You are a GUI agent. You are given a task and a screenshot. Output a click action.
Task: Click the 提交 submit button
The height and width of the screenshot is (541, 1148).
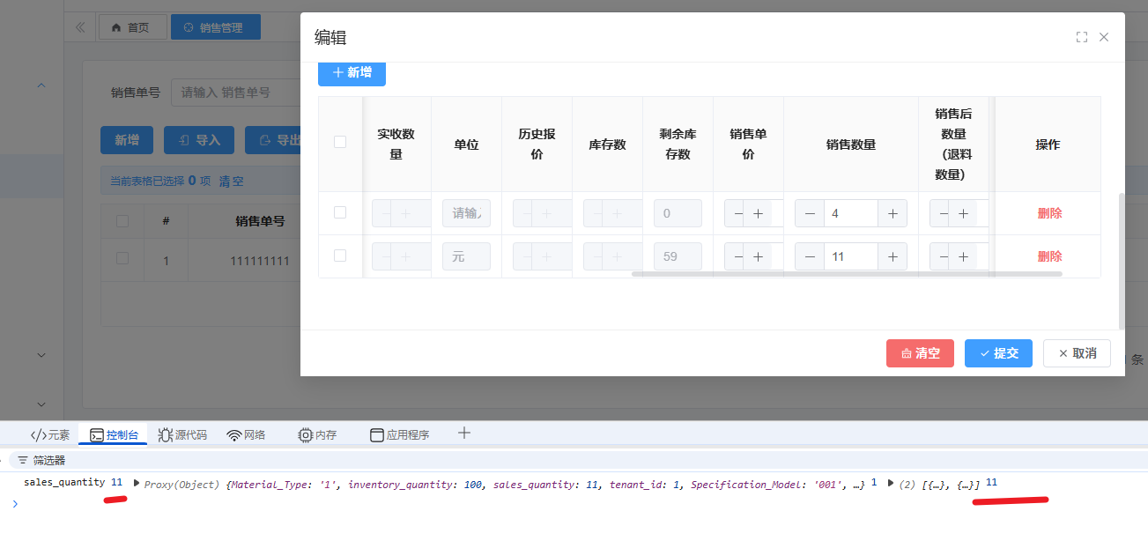click(x=998, y=353)
